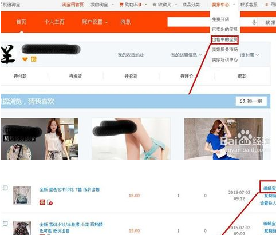Click the 换一组 button
This screenshot has height=235, width=276.
(x=251, y=101)
